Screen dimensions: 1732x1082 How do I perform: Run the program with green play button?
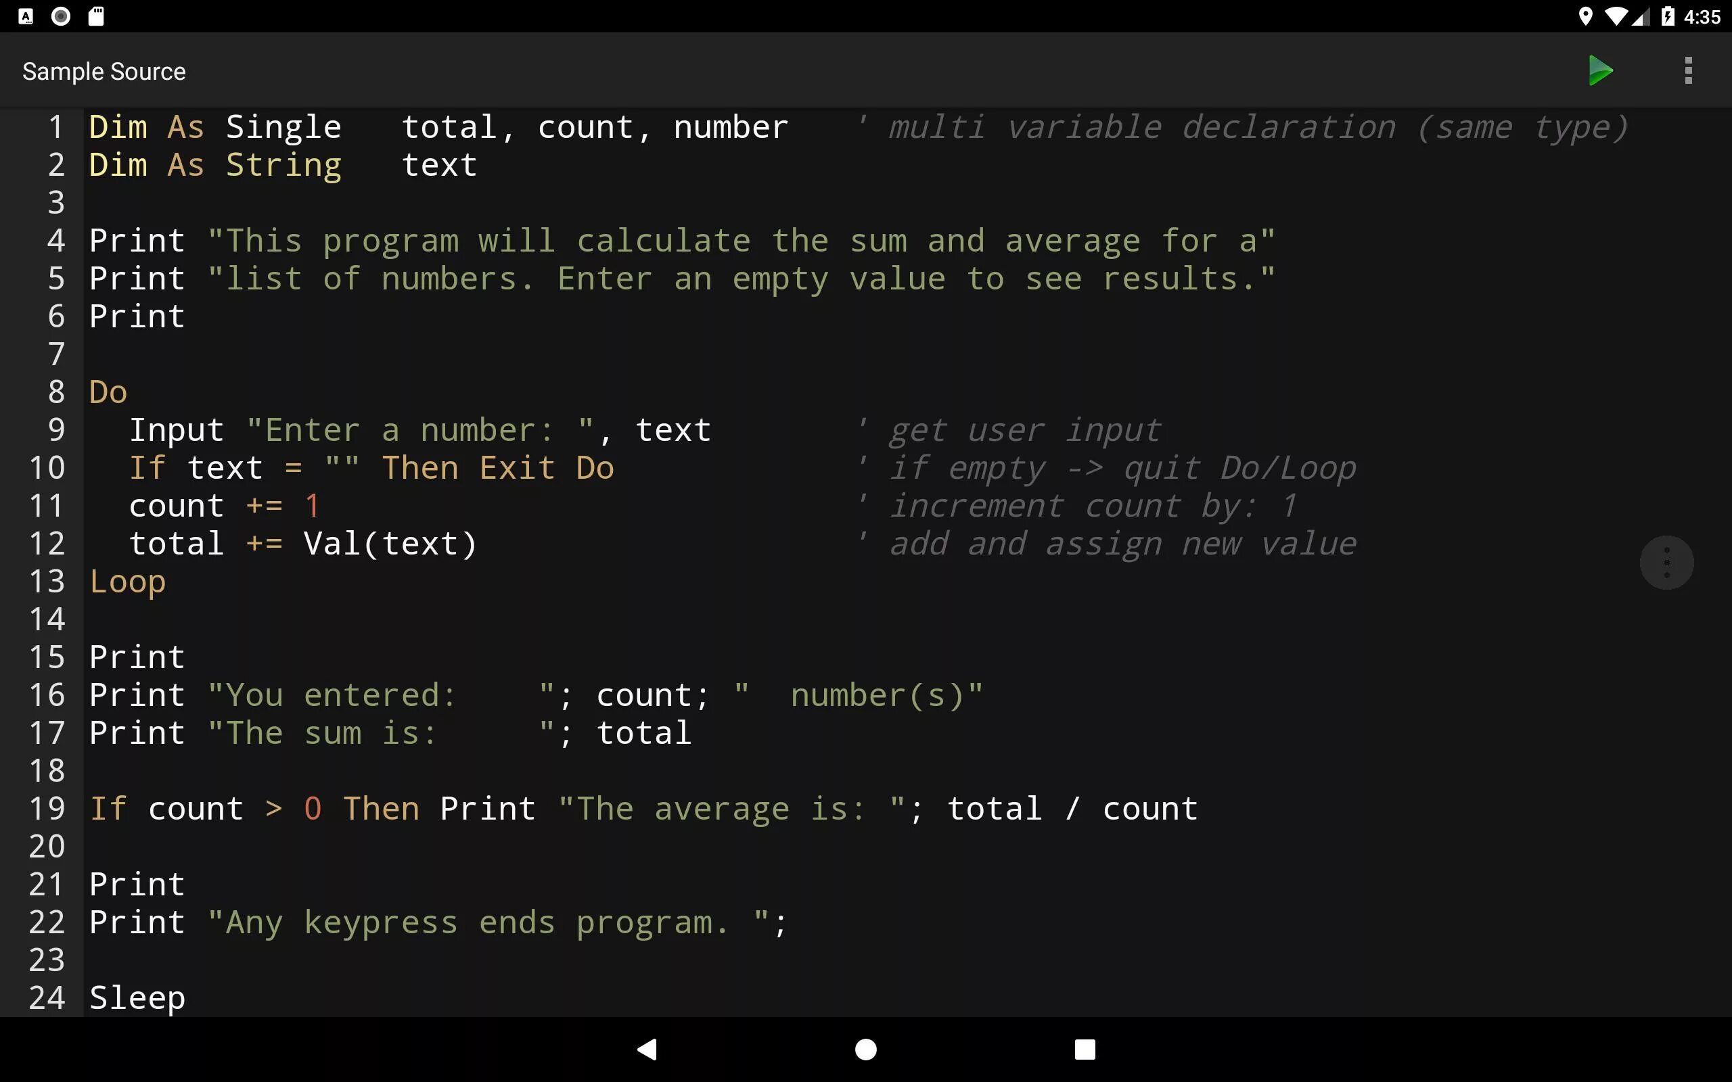(1600, 71)
